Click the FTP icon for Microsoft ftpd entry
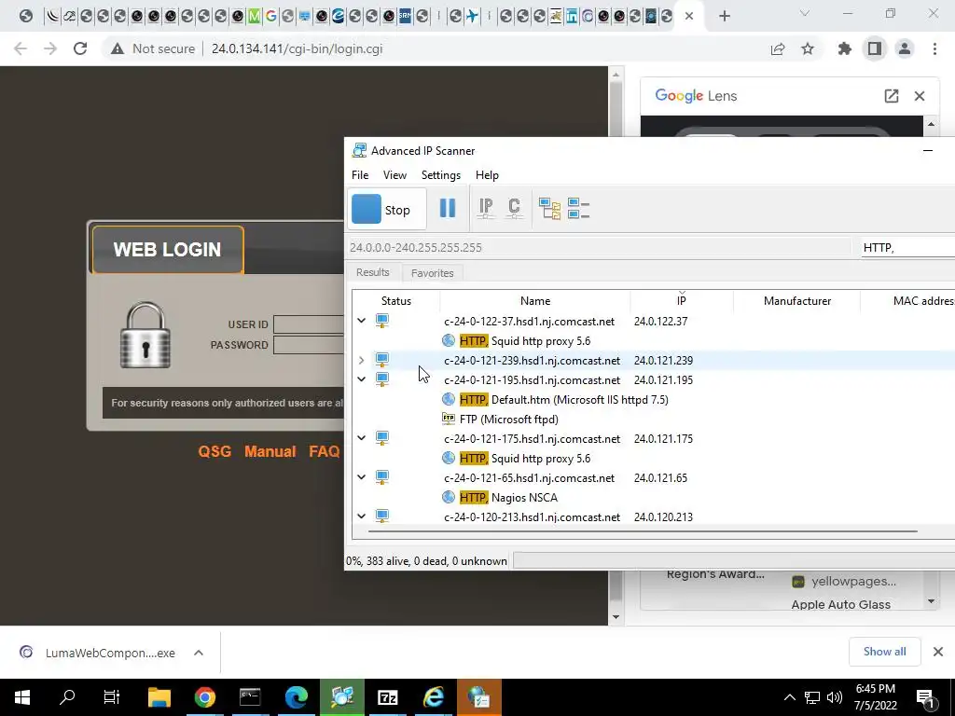 click(449, 419)
